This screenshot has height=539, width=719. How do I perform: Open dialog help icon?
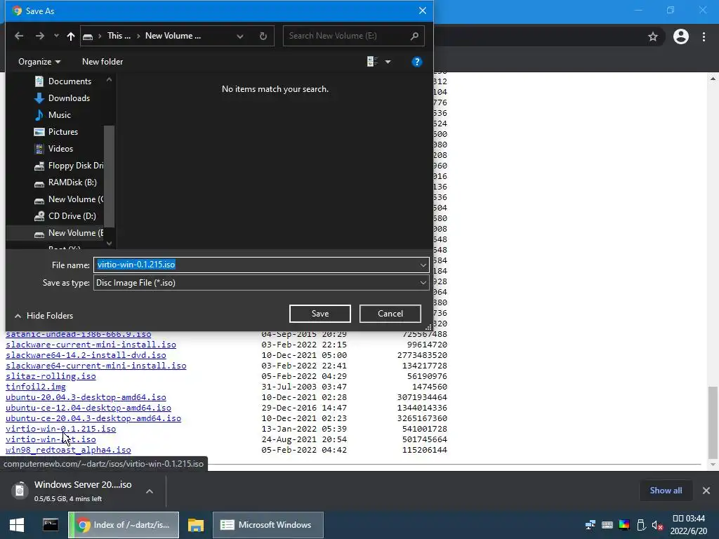tap(416, 62)
